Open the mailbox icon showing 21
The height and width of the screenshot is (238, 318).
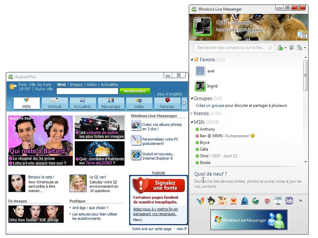302,34
